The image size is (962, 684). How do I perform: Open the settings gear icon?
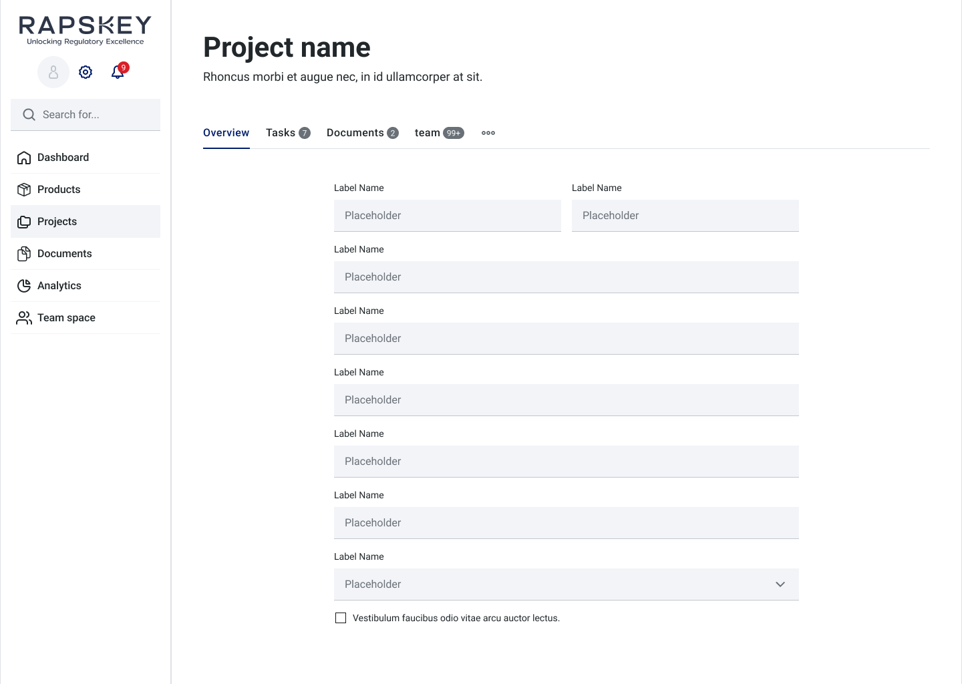point(86,72)
